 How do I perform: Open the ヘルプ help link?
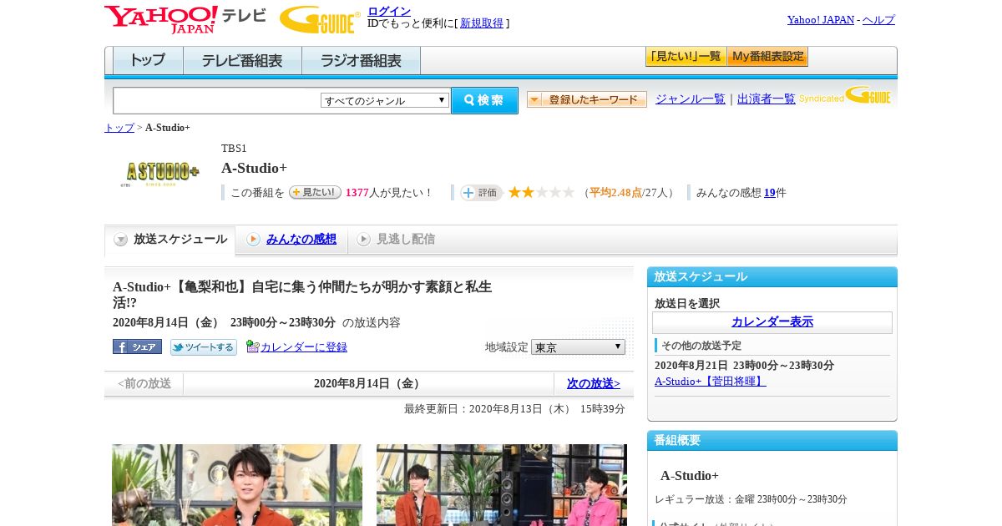click(x=878, y=20)
